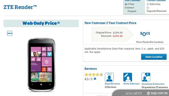This screenshot has width=169, height=96.
Task: Open the Questions & Answers icon
Action: [146, 77]
